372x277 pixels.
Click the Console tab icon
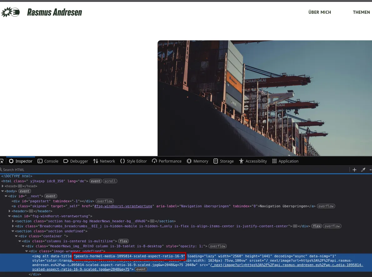40,161
